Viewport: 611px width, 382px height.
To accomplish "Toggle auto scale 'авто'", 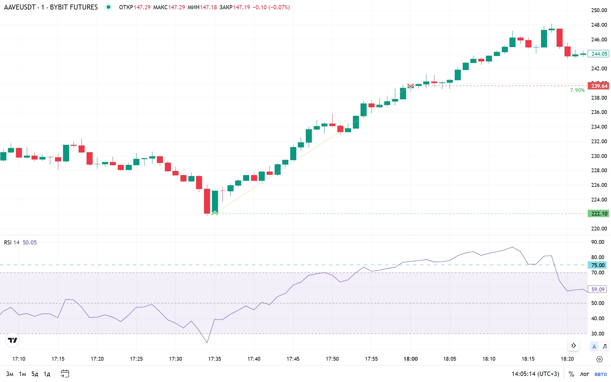I will 600,374.
